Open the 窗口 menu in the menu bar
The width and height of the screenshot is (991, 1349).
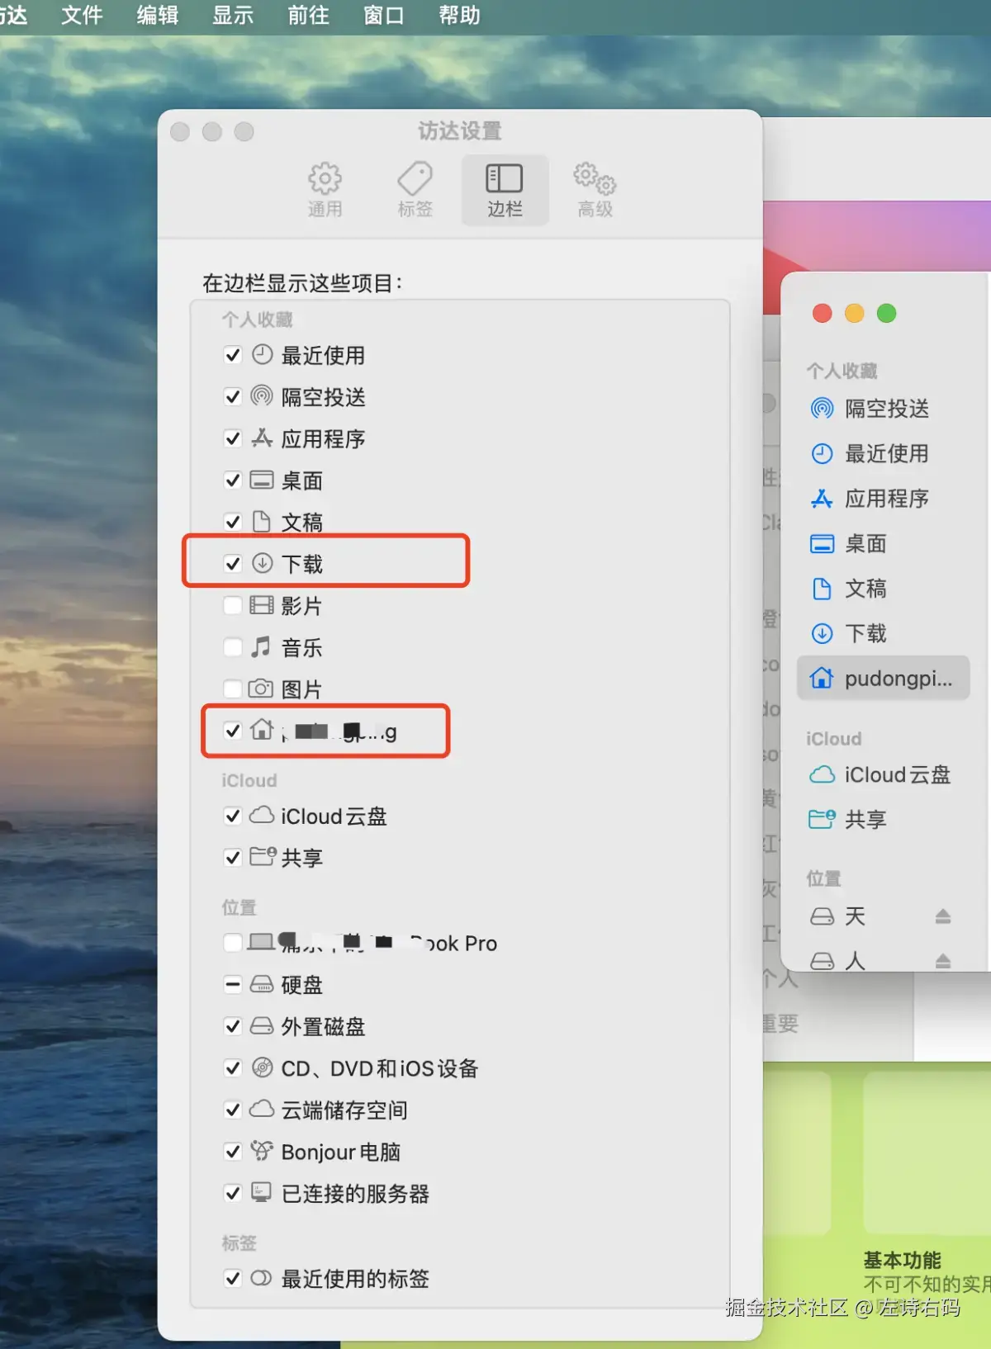384,15
